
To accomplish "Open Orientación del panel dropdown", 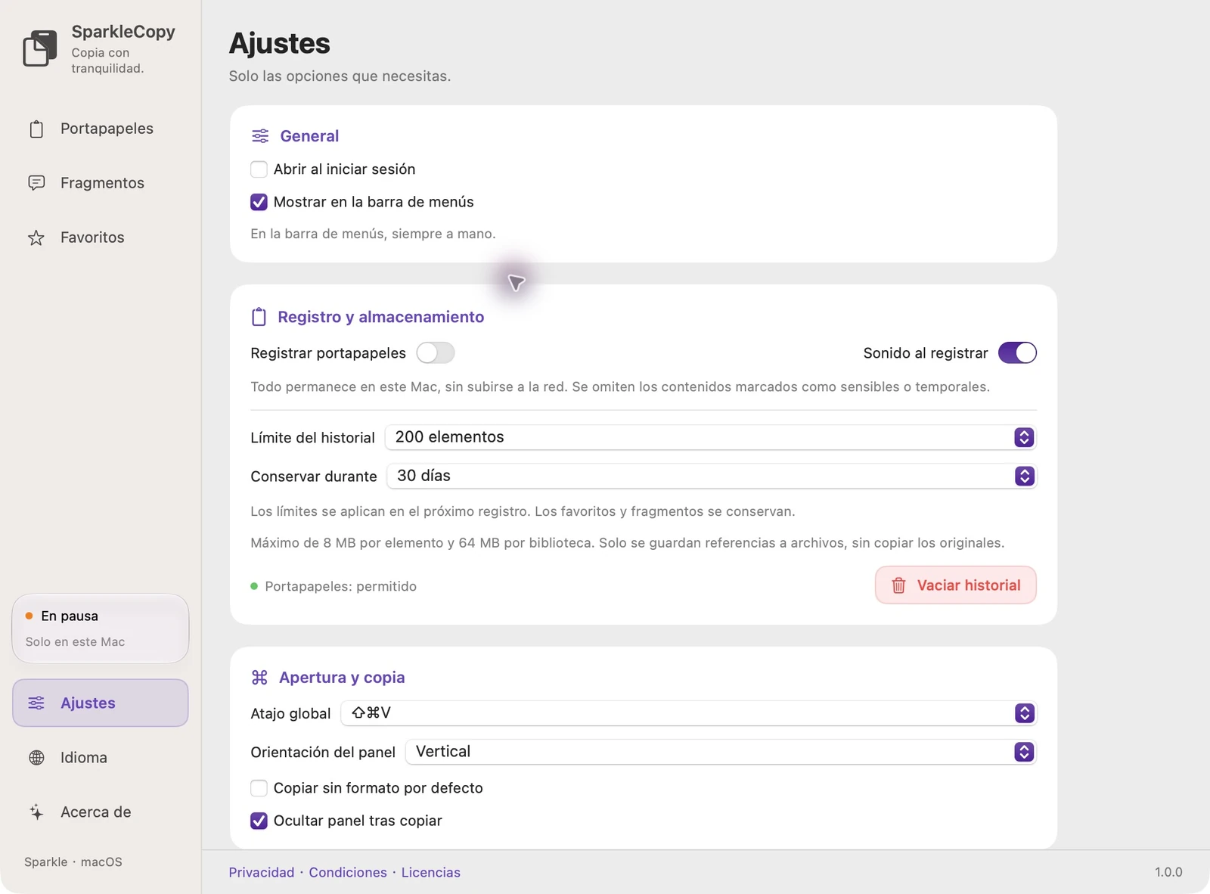I will tap(721, 752).
